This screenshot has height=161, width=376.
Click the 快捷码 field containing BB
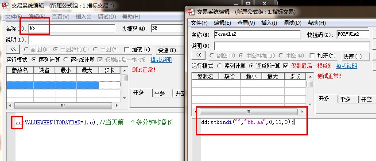point(167,28)
